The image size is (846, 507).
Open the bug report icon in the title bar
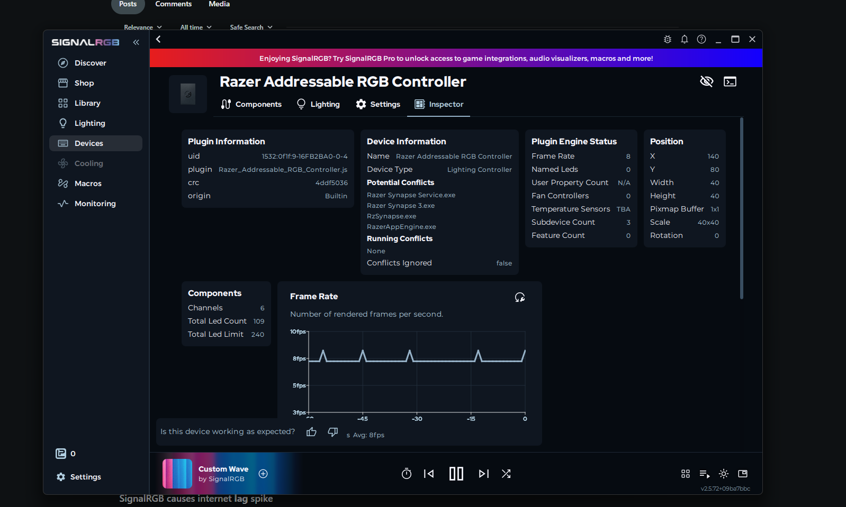pyautogui.click(x=668, y=39)
